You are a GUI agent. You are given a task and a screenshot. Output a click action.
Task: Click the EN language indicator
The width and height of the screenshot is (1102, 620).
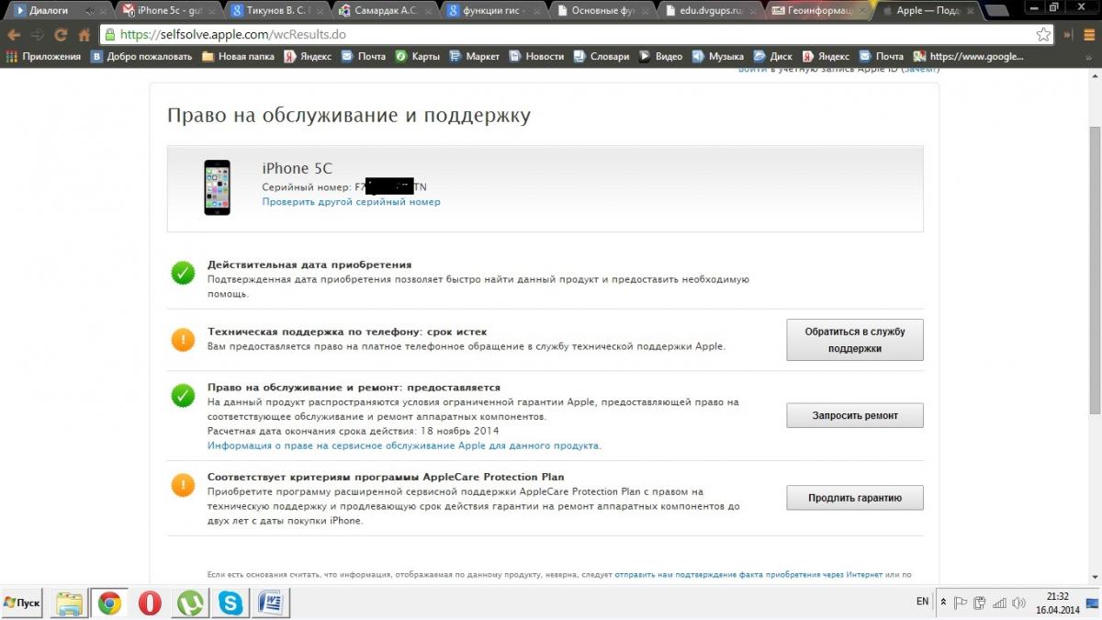(922, 603)
